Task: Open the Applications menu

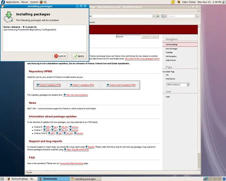Action: click(12, 2)
